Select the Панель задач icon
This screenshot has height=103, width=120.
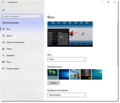(x=3, y=68)
